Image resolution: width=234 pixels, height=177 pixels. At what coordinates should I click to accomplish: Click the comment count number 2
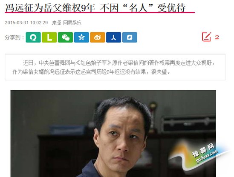pos(217,37)
